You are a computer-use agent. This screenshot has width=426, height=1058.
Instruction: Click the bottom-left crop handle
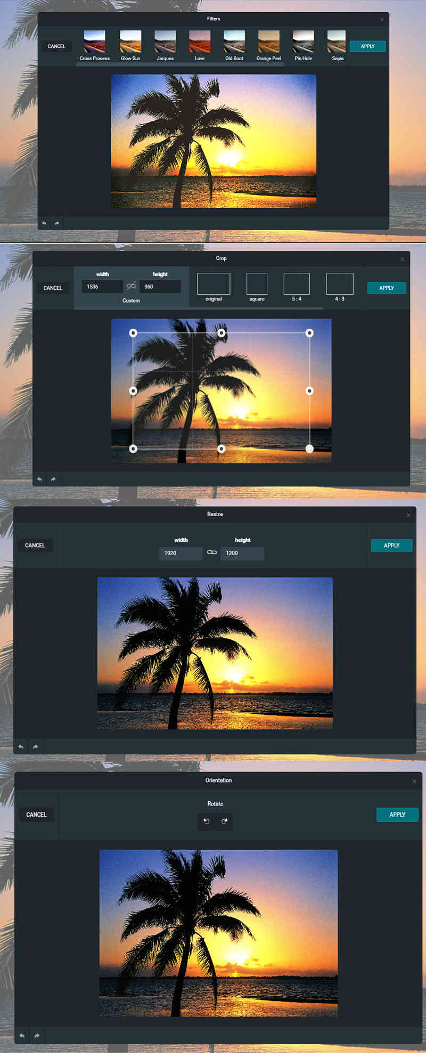133,449
